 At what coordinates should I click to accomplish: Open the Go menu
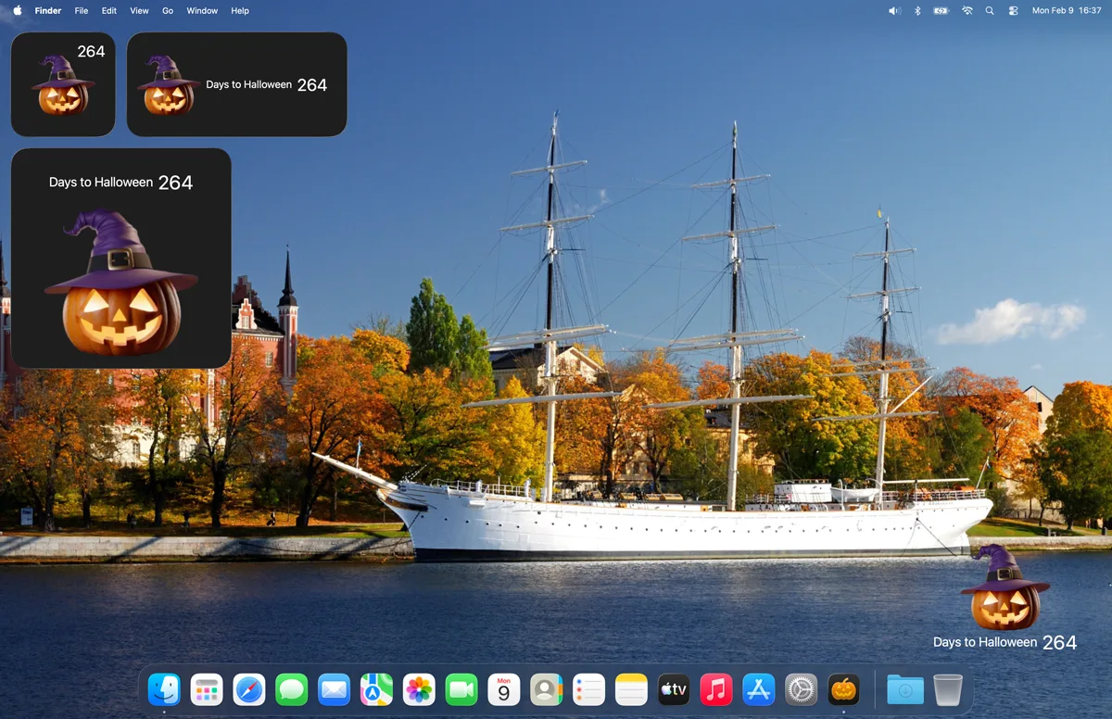pos(168,11)
